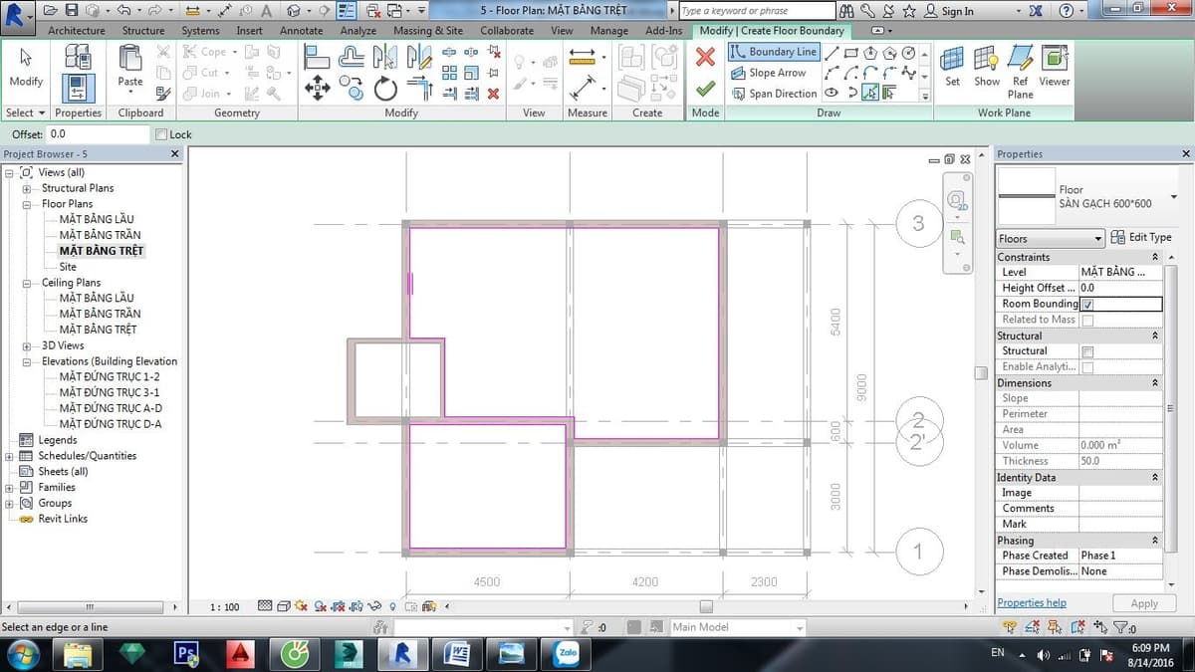Open the Architecture ribbon tab
Viewport: 1195px width, 672px height.
[77, 30]
